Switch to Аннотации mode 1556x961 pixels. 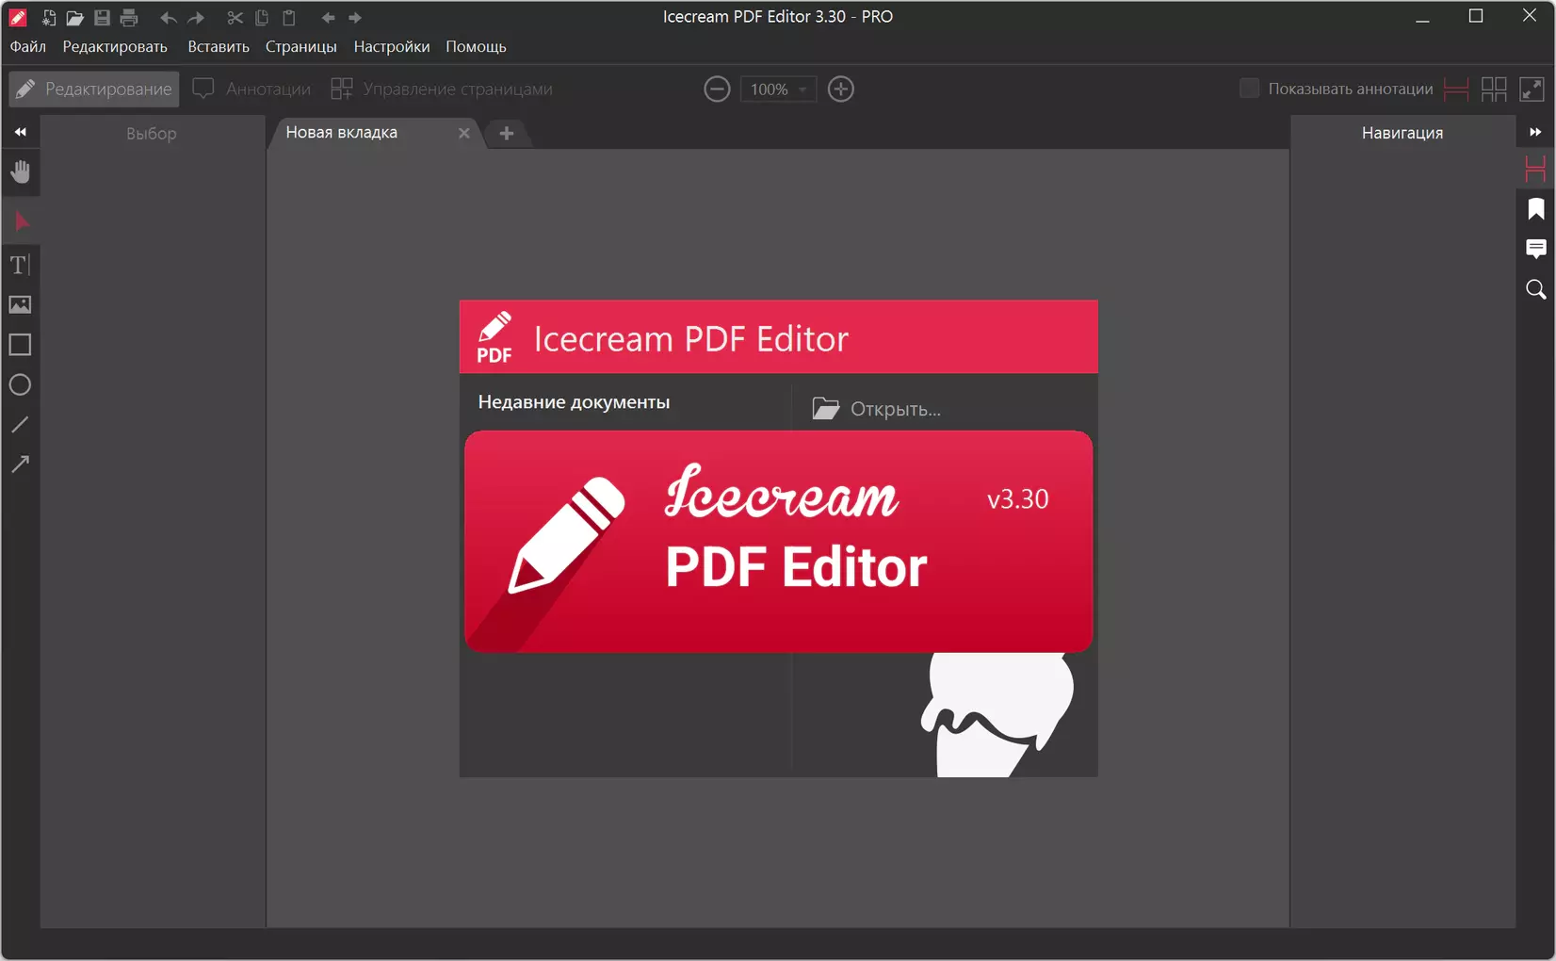tap(252, 89)
